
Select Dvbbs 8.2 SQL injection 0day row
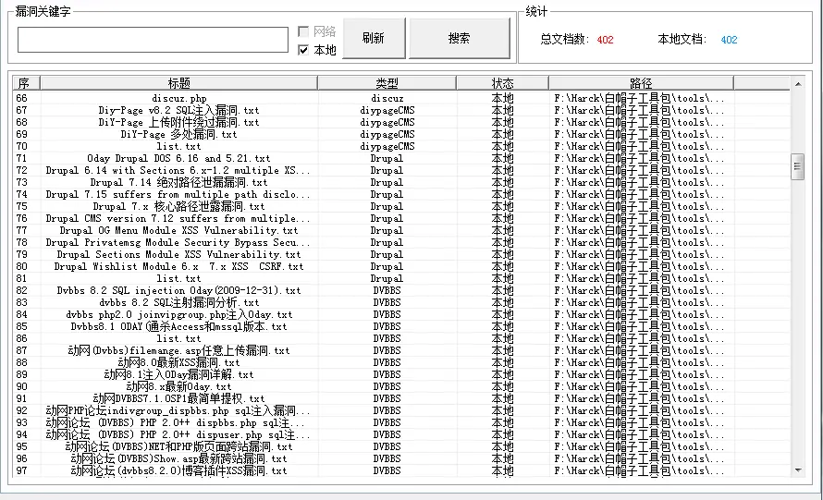click(x=179, y=291)
